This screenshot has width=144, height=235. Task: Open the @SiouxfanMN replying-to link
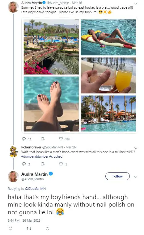click(x=35, y=189)
